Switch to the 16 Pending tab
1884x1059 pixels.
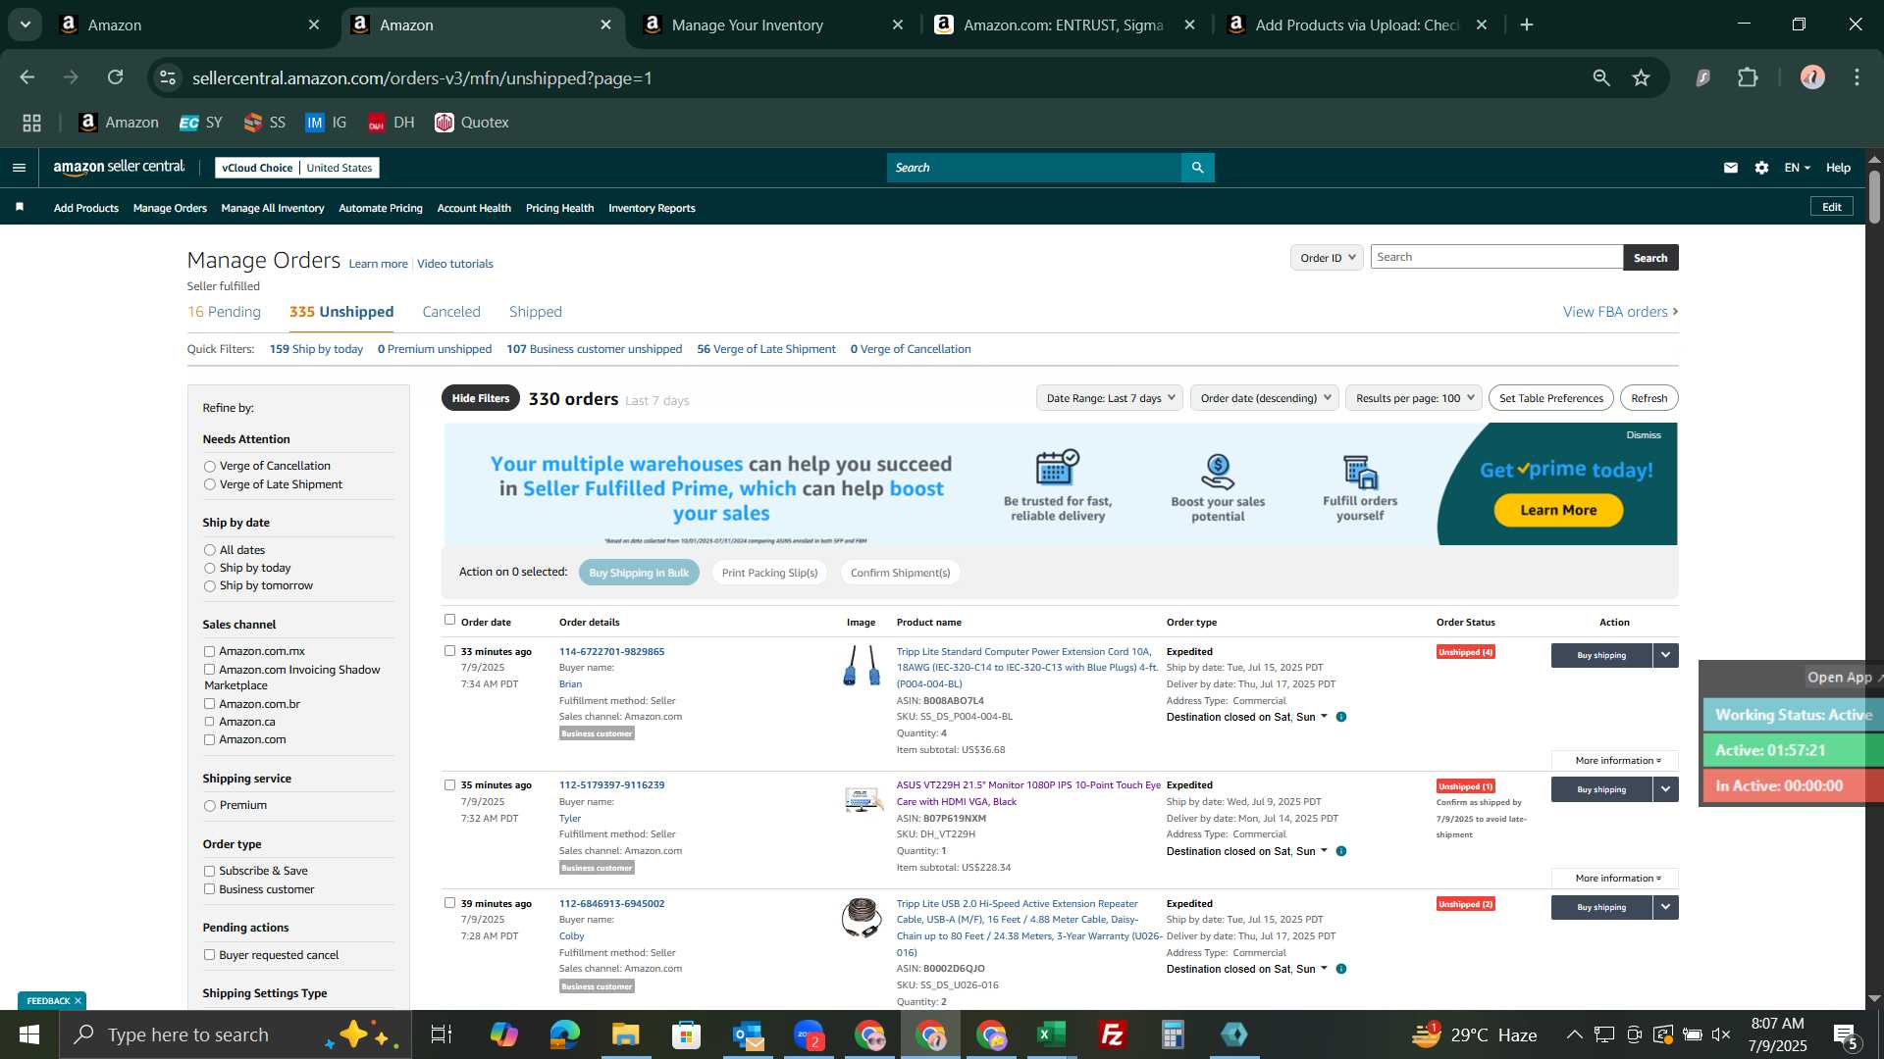224,312
